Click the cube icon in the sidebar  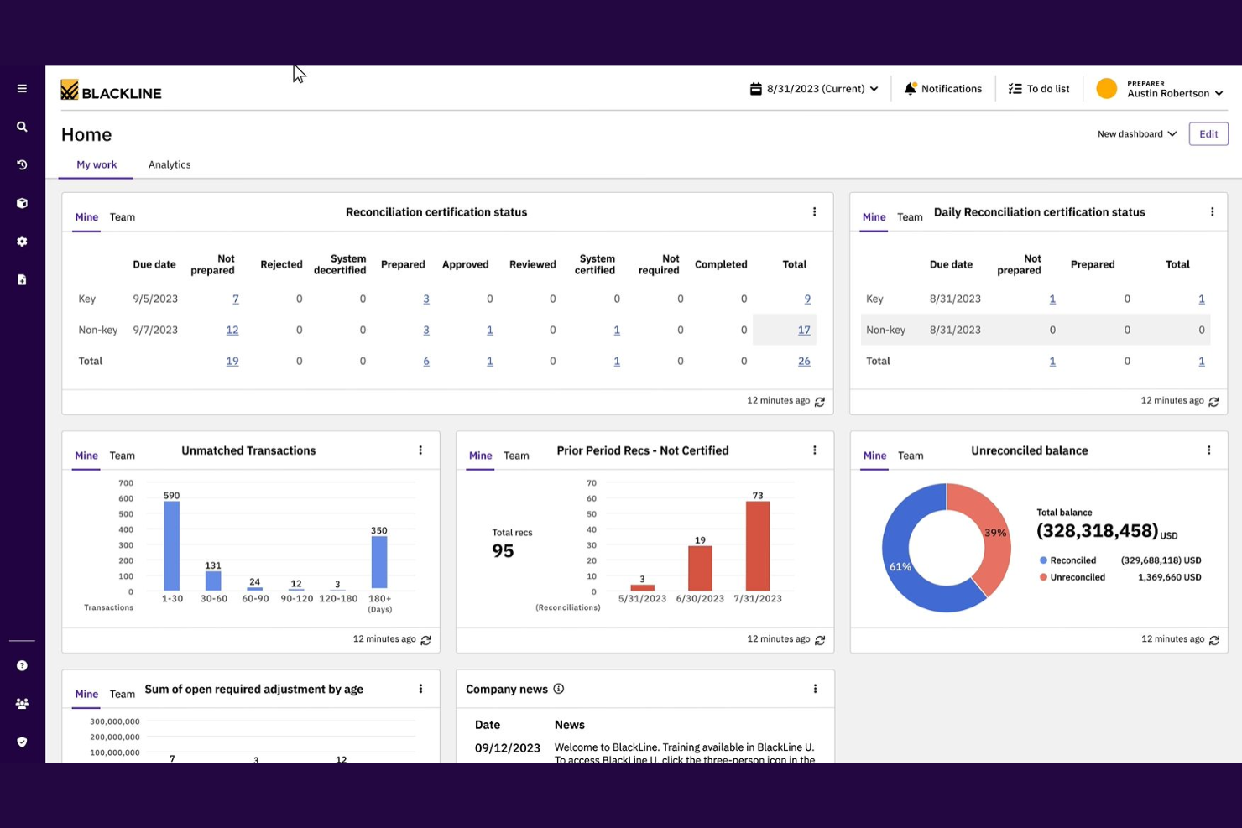[22, 203]
